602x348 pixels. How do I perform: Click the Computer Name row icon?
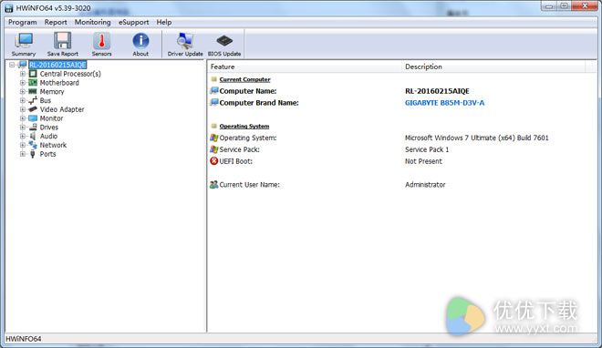214,91
